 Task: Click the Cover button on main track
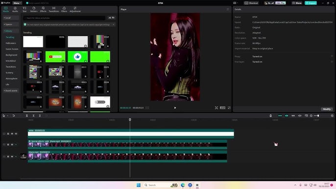pyautogui.click(x=24, y=156)
